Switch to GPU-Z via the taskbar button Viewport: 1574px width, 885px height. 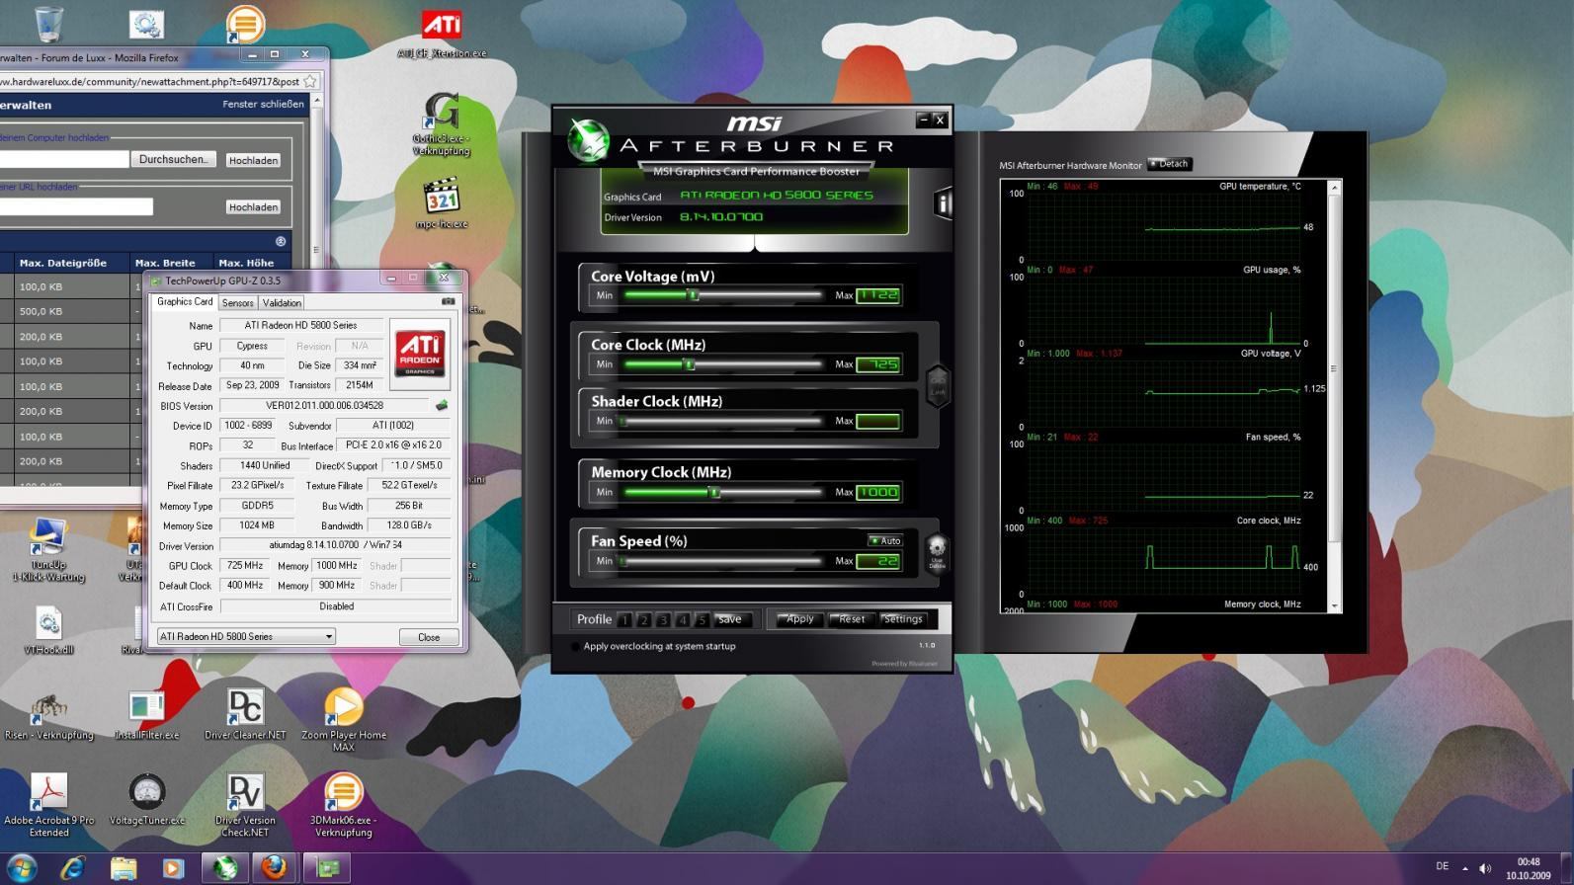[x=327, y=868]
